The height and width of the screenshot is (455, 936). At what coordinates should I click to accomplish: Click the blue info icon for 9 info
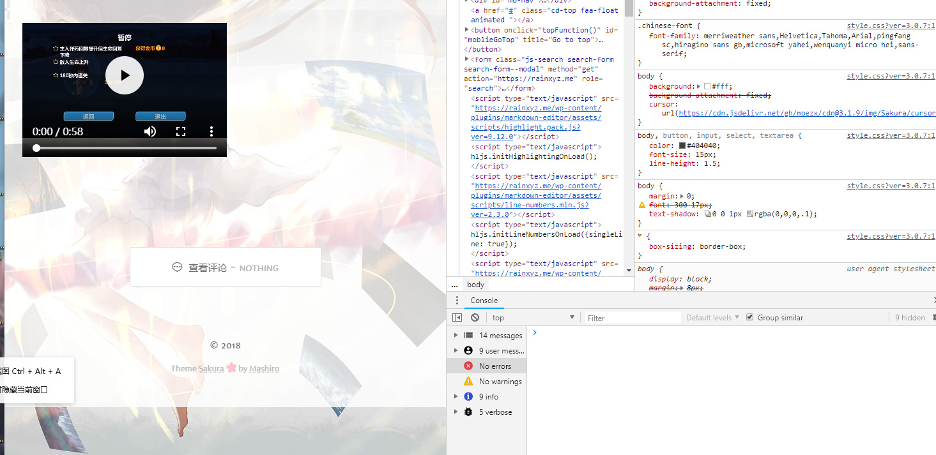[x=468, y=396]
